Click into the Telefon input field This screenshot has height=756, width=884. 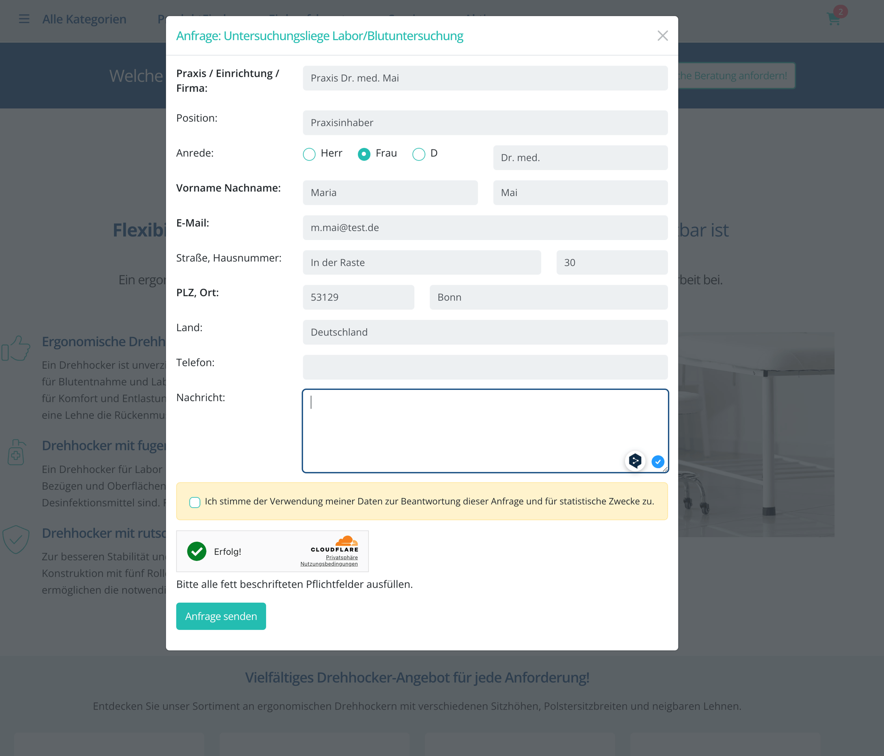point(485,367)
